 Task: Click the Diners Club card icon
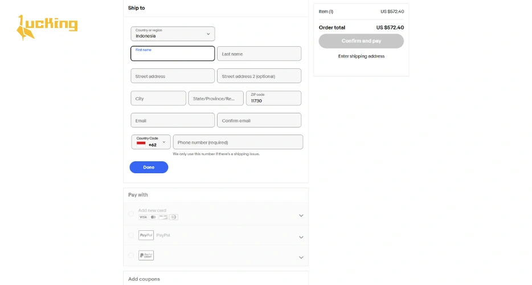(x=174, y=217)
